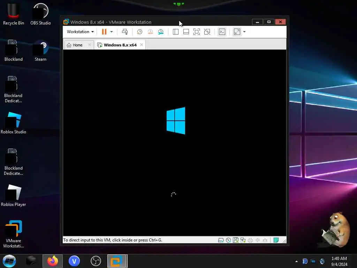Click the sound card status icon
The height and width of the screenshot is (268, 357).
258,240
